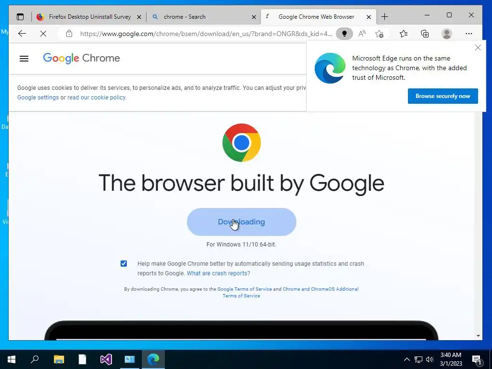Open What are crash reports link
The image size is (492, 369).
pos(219,273)
